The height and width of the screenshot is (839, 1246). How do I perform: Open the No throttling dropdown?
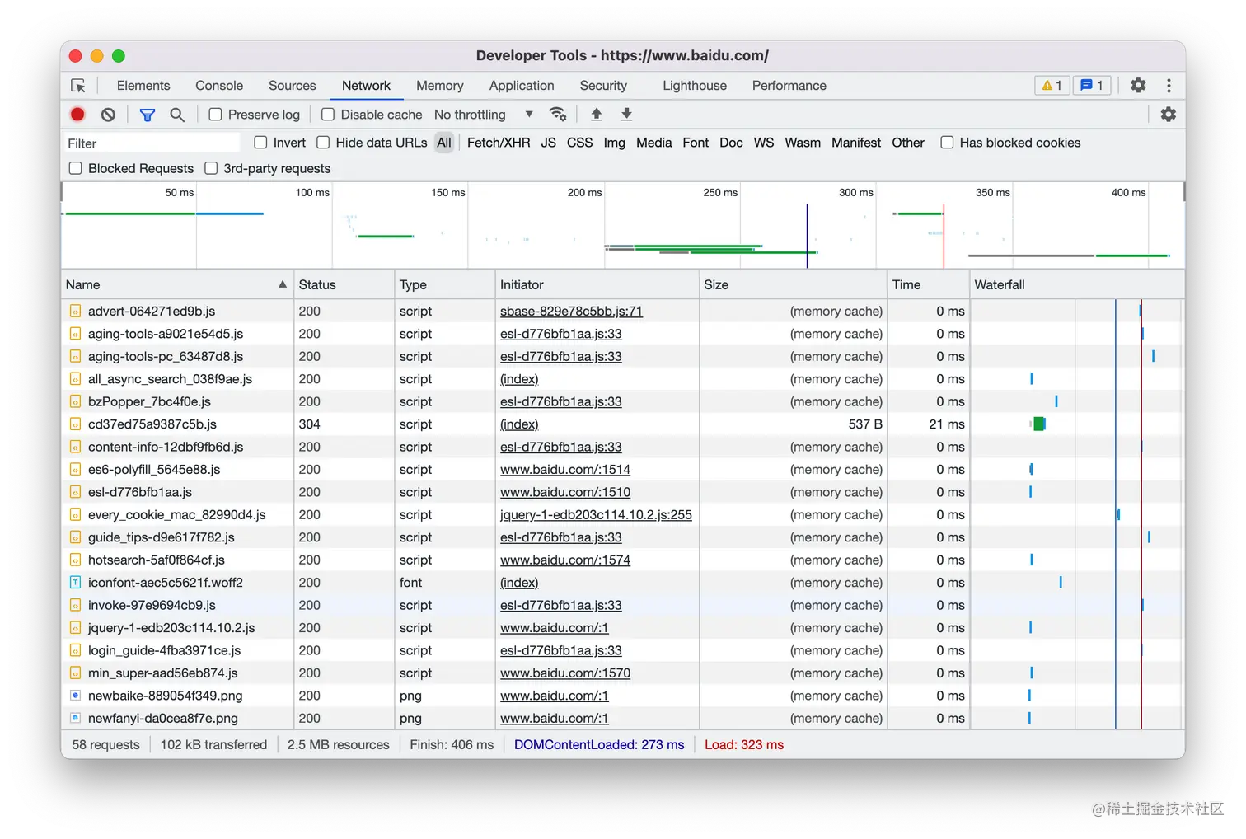point(484,115)
